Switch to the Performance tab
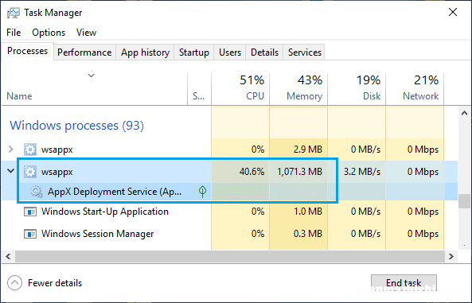This screenshot has width=472, height=303. tap(84, 52)
